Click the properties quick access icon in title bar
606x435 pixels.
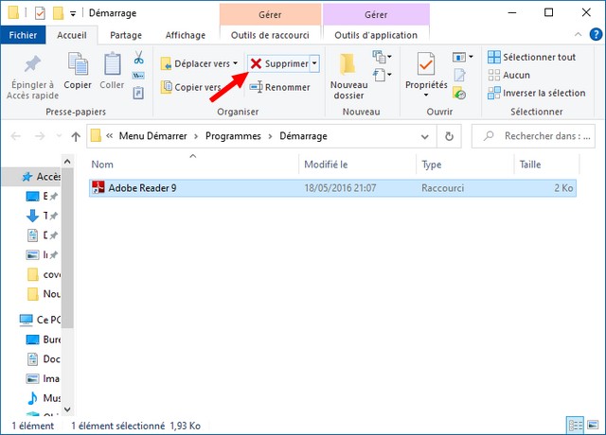point(40,13)
